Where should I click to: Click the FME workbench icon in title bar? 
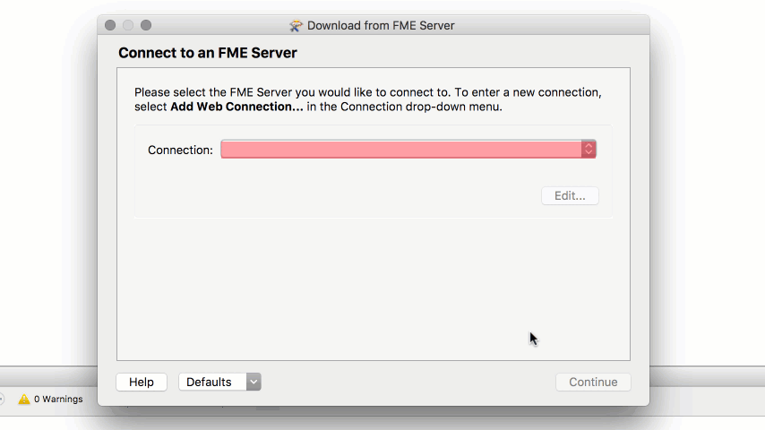click(296, 25)
